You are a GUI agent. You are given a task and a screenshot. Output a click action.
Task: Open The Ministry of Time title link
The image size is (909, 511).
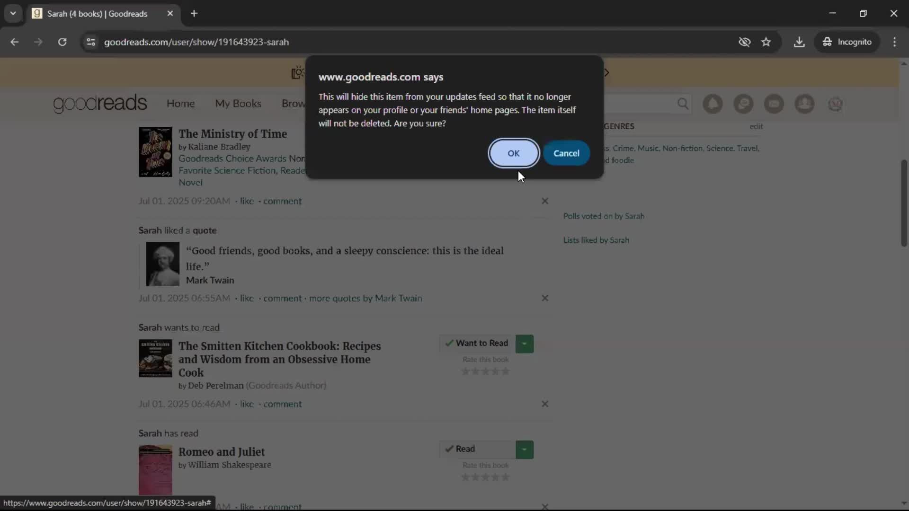(232, 134)
